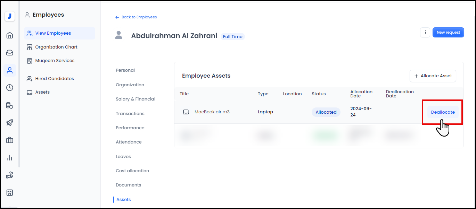Open the bar chart reports icon
Screen dimensions: 476x209
10,158
